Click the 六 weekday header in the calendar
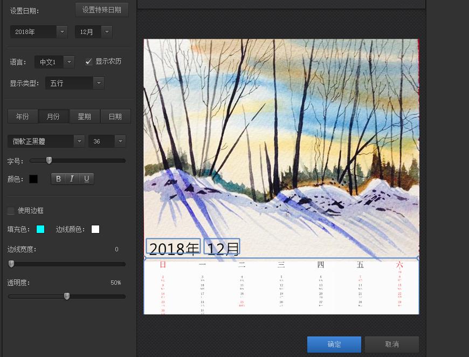The image size is (469, 357). point(399,265)
